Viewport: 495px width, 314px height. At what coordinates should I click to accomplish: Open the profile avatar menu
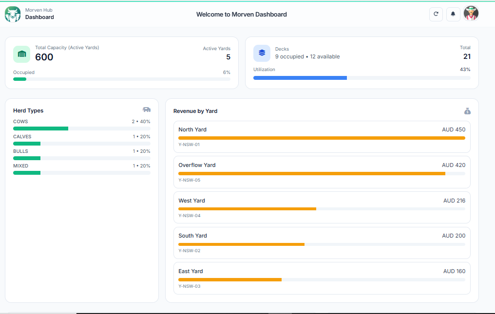pos(471,14)
